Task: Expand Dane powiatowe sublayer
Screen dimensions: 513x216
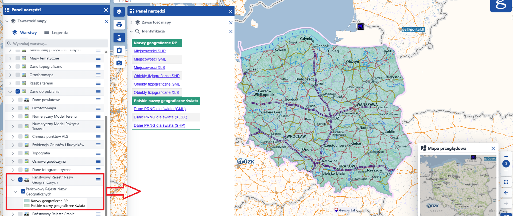Action: 13,100
